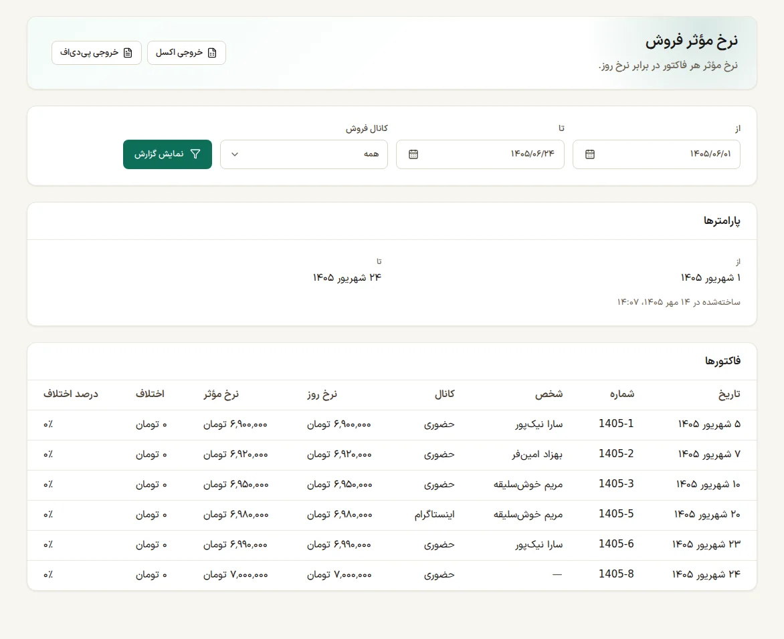The image size is (784, 639).
Task: Open the کانال فروش dropdown chevron
Action: tap(235, 154)
